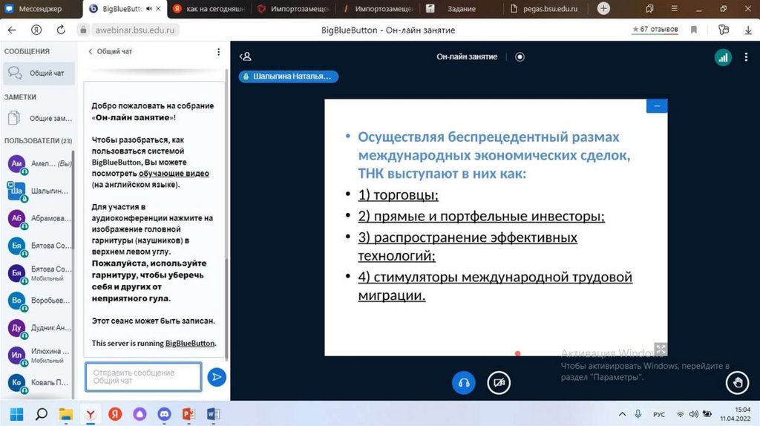
Task: Minimize the presentation with blue button
Action: point(657,105)
